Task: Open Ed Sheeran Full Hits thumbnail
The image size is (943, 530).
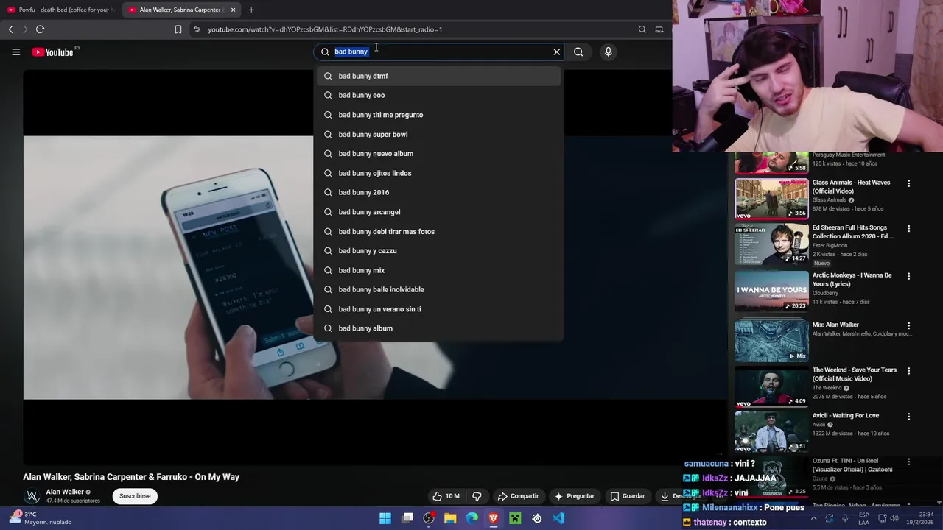Action: (771, 244)
